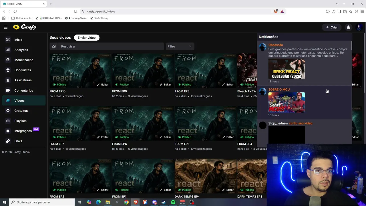Edit the FROM EP9 video
Screen dimensions: 366x206
(165, 84)
